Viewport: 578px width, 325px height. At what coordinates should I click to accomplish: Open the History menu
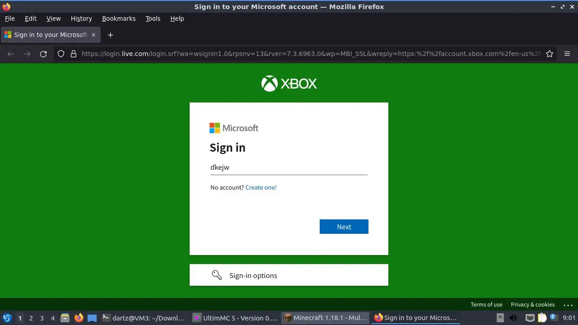(x=81, y=19)
